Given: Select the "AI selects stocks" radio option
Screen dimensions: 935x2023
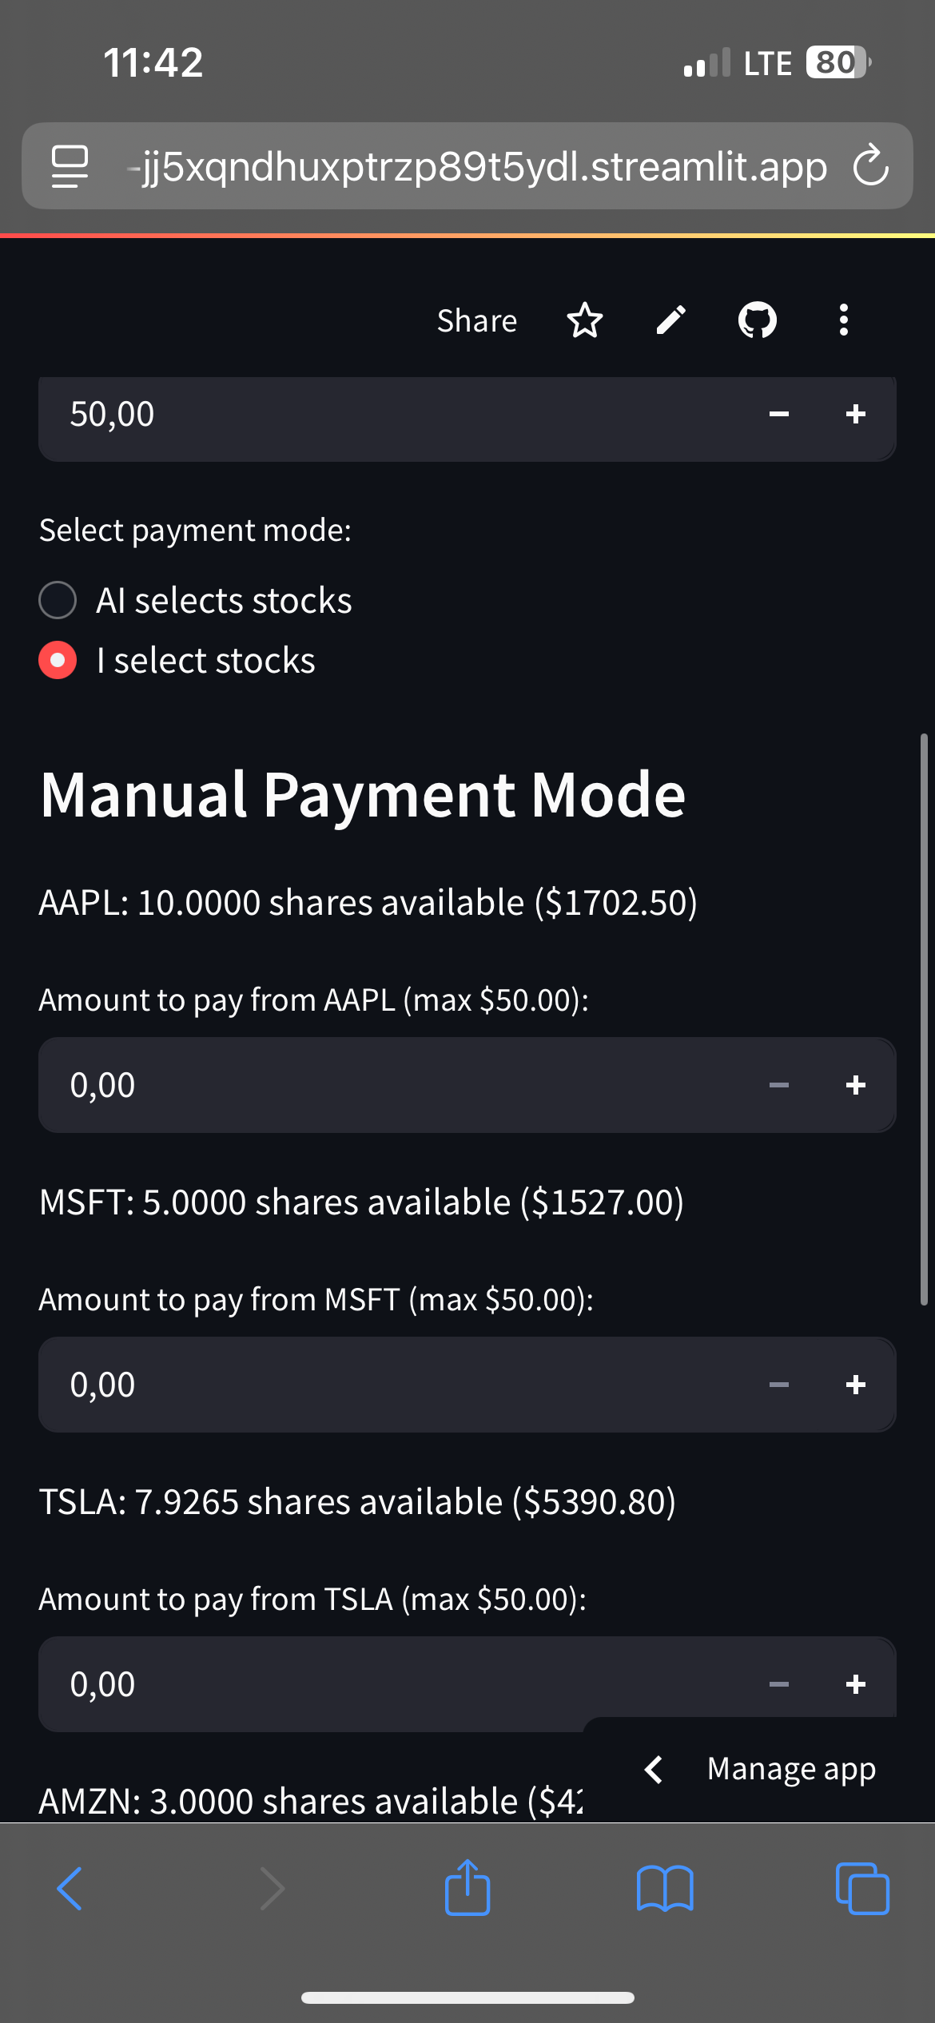Looking at the screenshot, I should (x=58, y=600).
